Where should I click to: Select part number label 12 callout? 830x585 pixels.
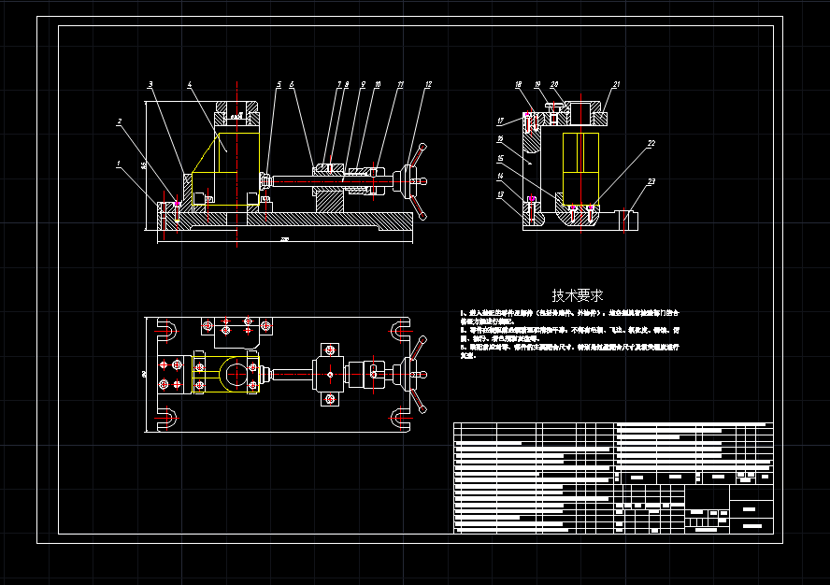427,85
